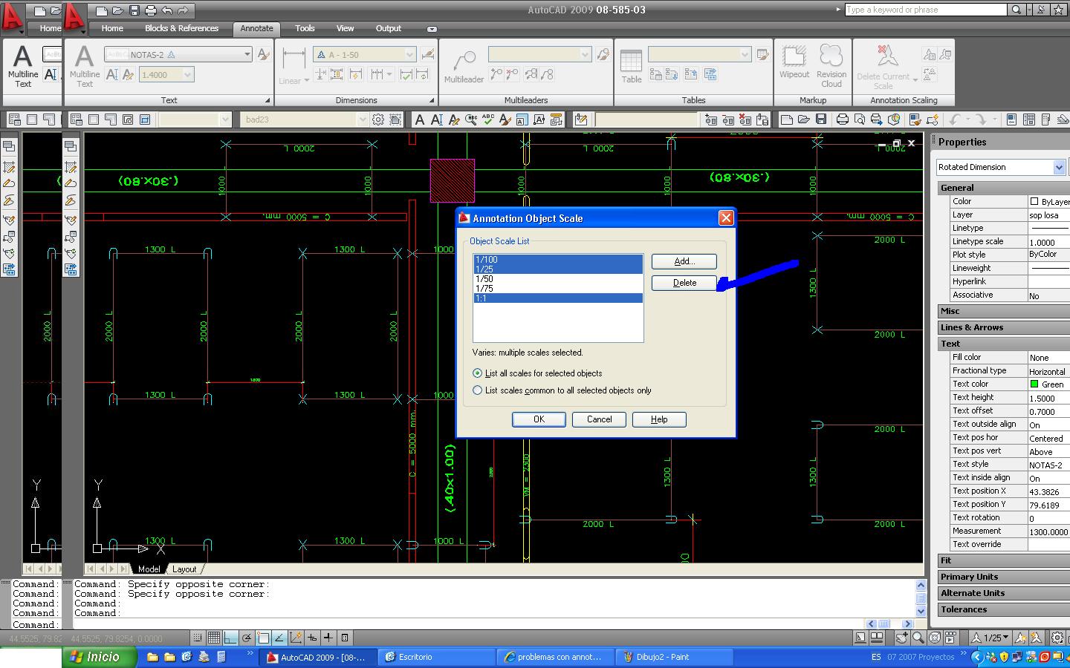
Task: Click the Revision Cloud tool
Action: coord(831,66)
